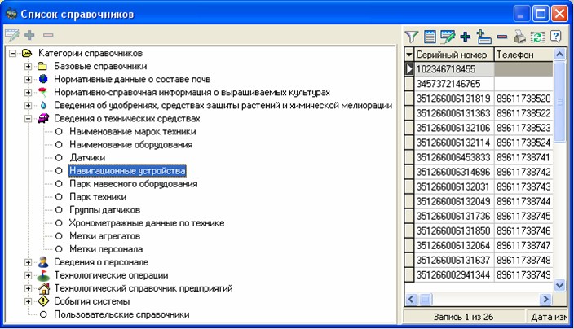This screenshot has width=574, height=329.
Task: Click the edit record pencil icon in right toolbar
Action: pos(448,36)
